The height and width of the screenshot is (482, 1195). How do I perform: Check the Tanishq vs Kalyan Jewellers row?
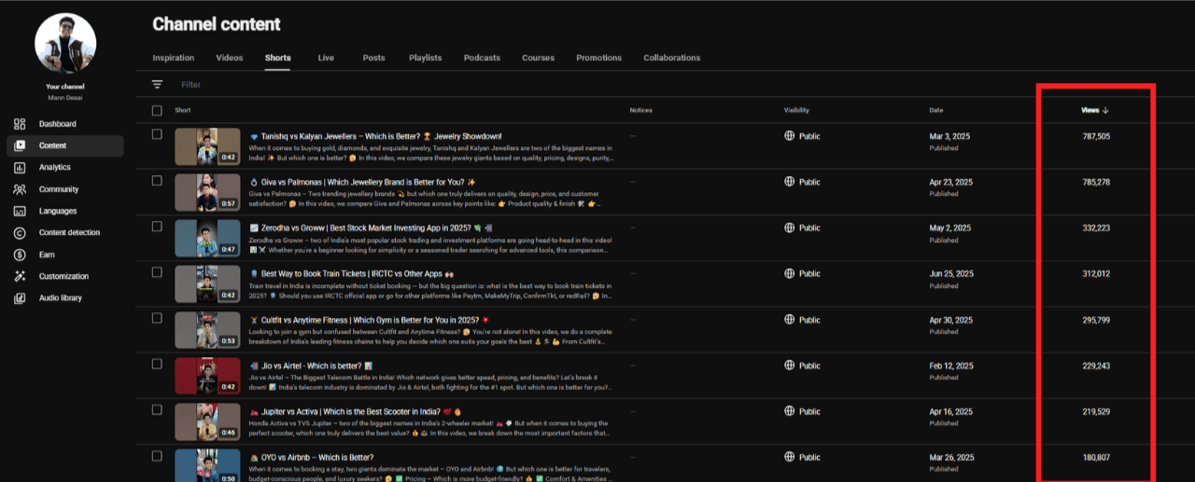(157, 135)
